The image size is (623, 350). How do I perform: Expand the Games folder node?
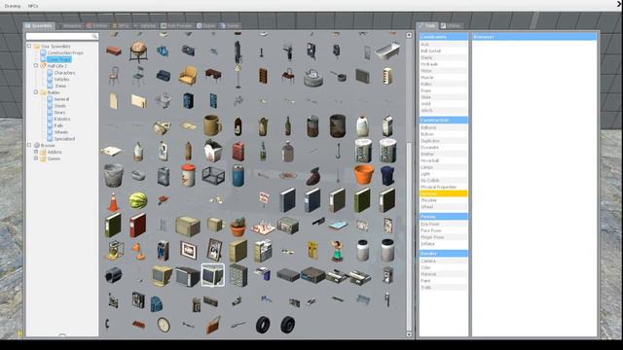[36, 158]
